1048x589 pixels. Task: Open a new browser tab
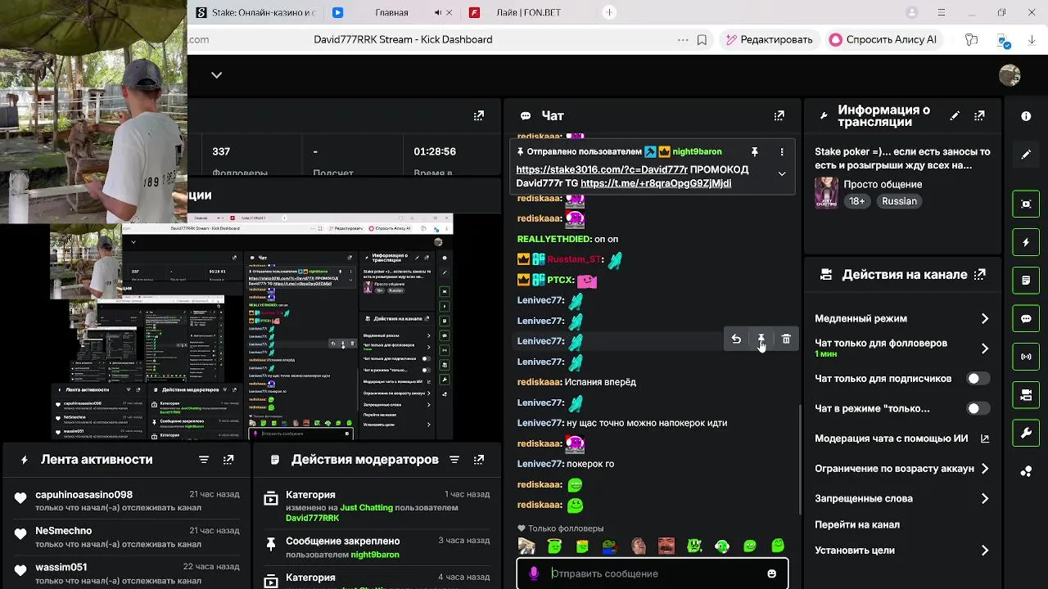[x=609, y=12]
